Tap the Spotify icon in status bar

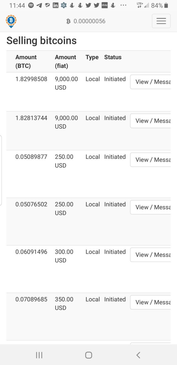click(31, 5)
